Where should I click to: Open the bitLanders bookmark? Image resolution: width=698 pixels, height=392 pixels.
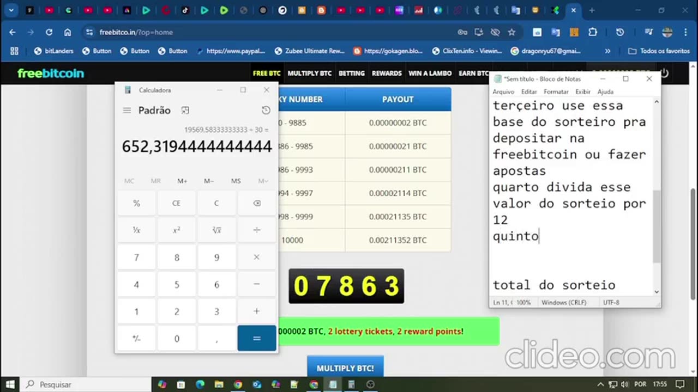click(x=54, y=51)
